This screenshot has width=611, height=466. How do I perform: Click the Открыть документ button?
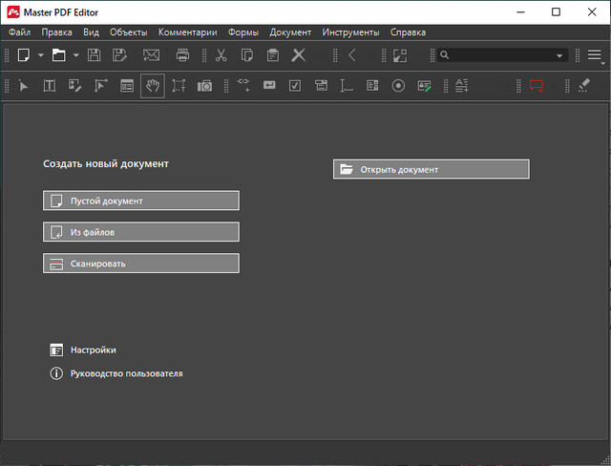point(431,169)
